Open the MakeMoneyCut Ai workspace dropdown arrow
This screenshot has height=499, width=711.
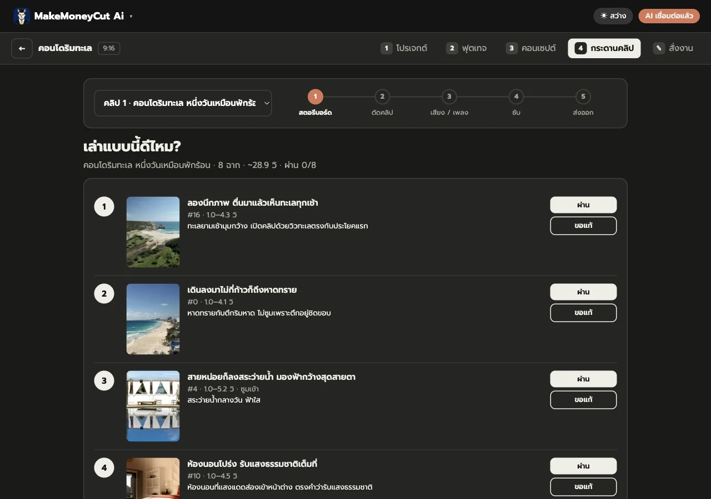[x=131, y=16]
